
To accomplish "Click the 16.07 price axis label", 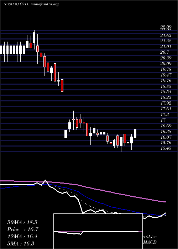I will coord(166,137).
